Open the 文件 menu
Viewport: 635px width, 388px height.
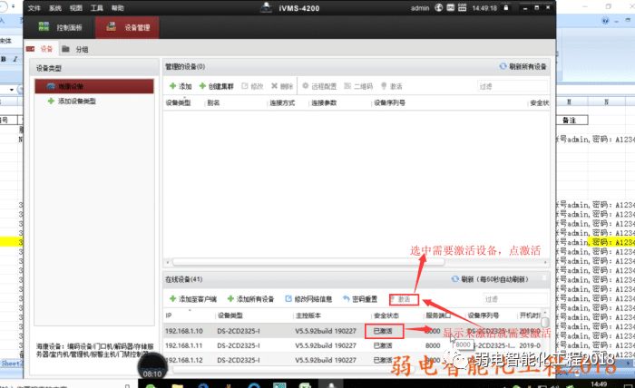click(34, 8)
